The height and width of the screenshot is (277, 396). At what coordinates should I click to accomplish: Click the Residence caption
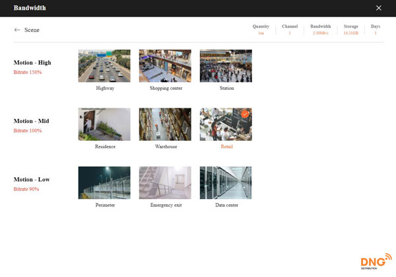click(x=105, y=147)
